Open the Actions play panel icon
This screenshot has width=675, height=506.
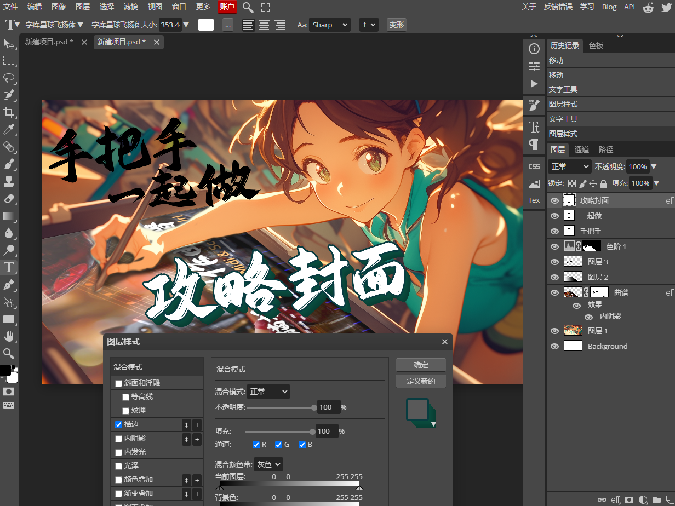(534, 84)
